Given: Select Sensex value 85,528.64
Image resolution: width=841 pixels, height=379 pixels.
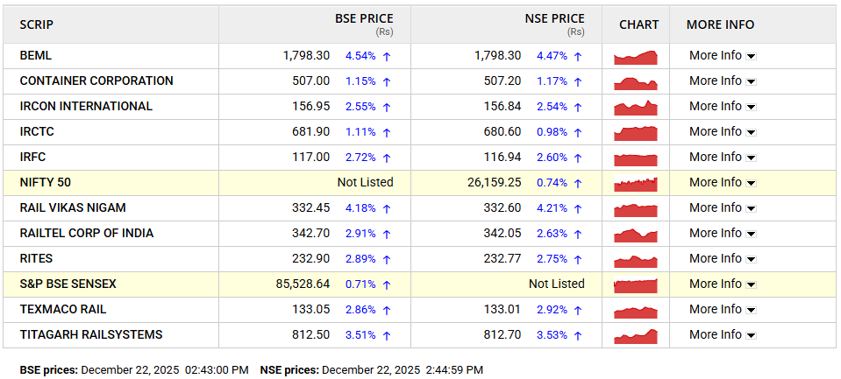Looking at the screenshot, I should [303, 284].
